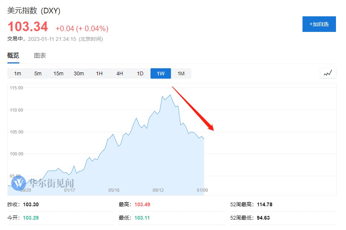Viewport: 346px width, 230px height.
Task: Select the 1M monthly interval
Action: tap(181, 73)
